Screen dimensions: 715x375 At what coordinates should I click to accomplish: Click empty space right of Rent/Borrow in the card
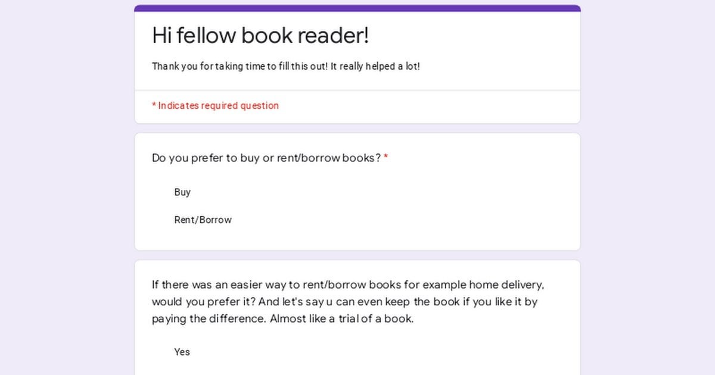point(405,220)
